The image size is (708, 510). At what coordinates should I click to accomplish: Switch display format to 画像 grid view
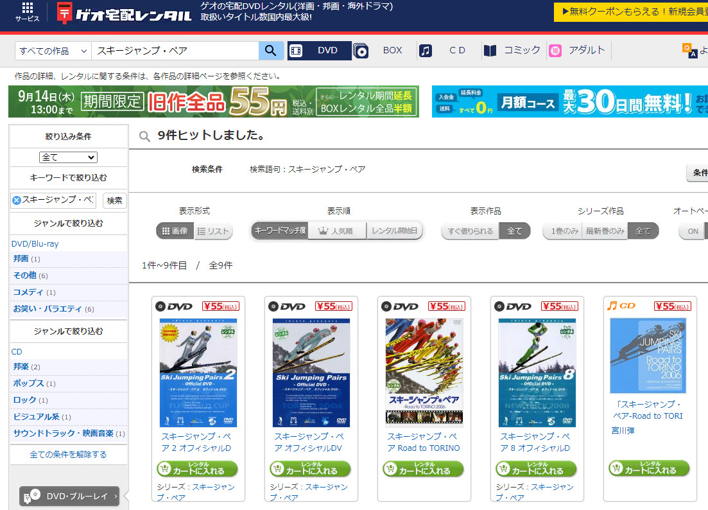point(175,231)
